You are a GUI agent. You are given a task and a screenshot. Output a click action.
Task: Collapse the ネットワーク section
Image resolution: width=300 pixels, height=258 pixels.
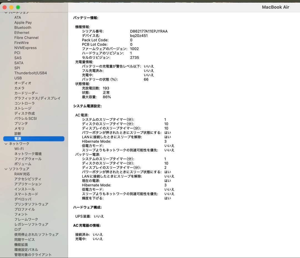(6, 144)
